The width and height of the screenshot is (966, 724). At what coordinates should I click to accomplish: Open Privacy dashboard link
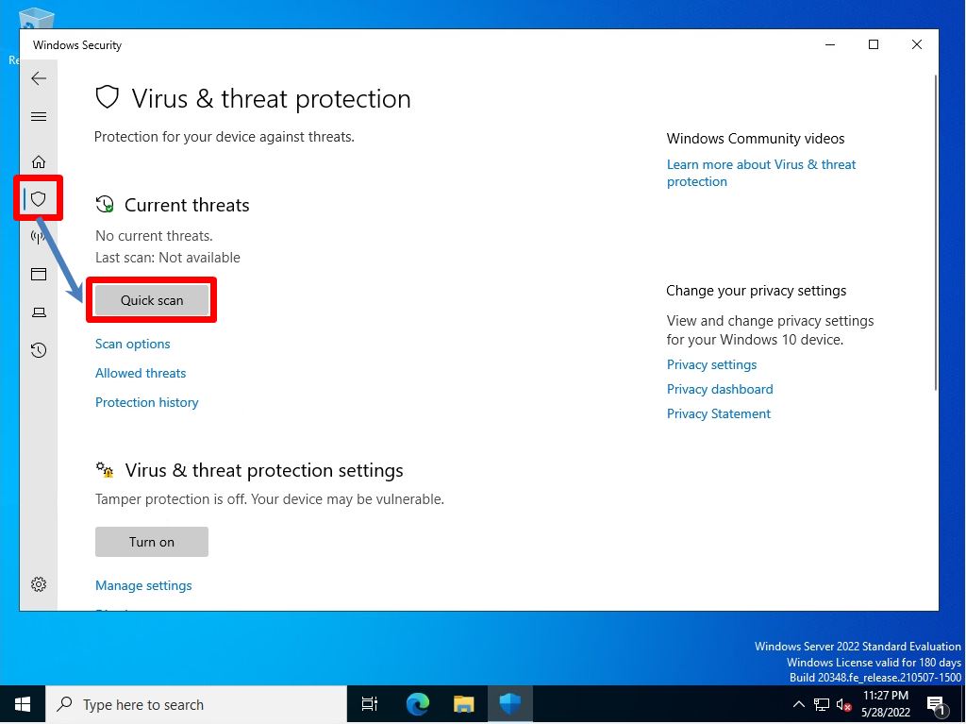pyautogui.click(x=720, y=389)
